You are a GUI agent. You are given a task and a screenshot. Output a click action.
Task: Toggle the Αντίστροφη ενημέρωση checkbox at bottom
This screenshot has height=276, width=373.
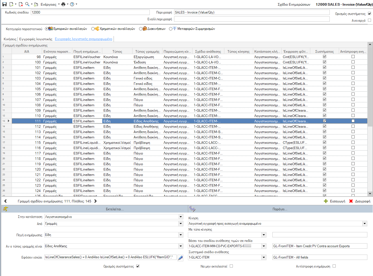[x=334, y=266]
